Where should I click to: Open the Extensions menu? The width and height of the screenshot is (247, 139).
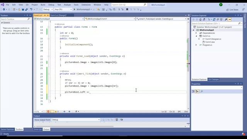(x=86, y=5)
